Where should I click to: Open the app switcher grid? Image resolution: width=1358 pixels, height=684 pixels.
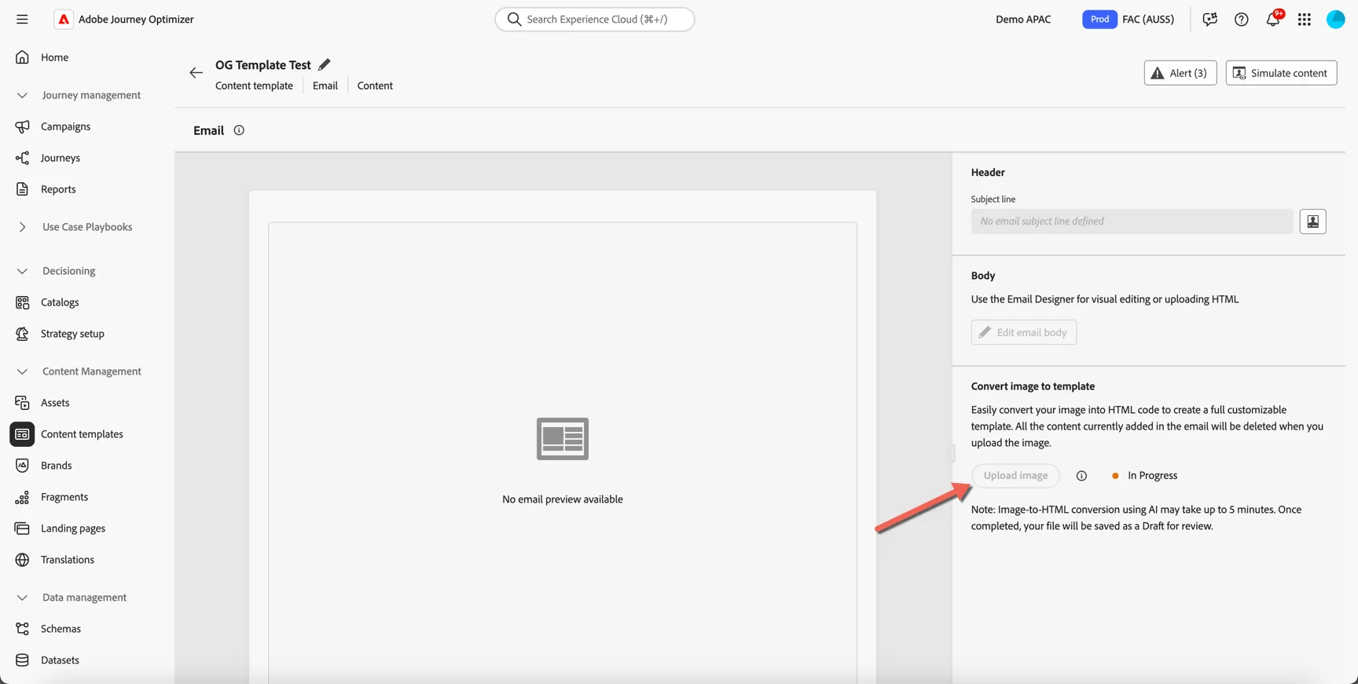(1305, 19)
